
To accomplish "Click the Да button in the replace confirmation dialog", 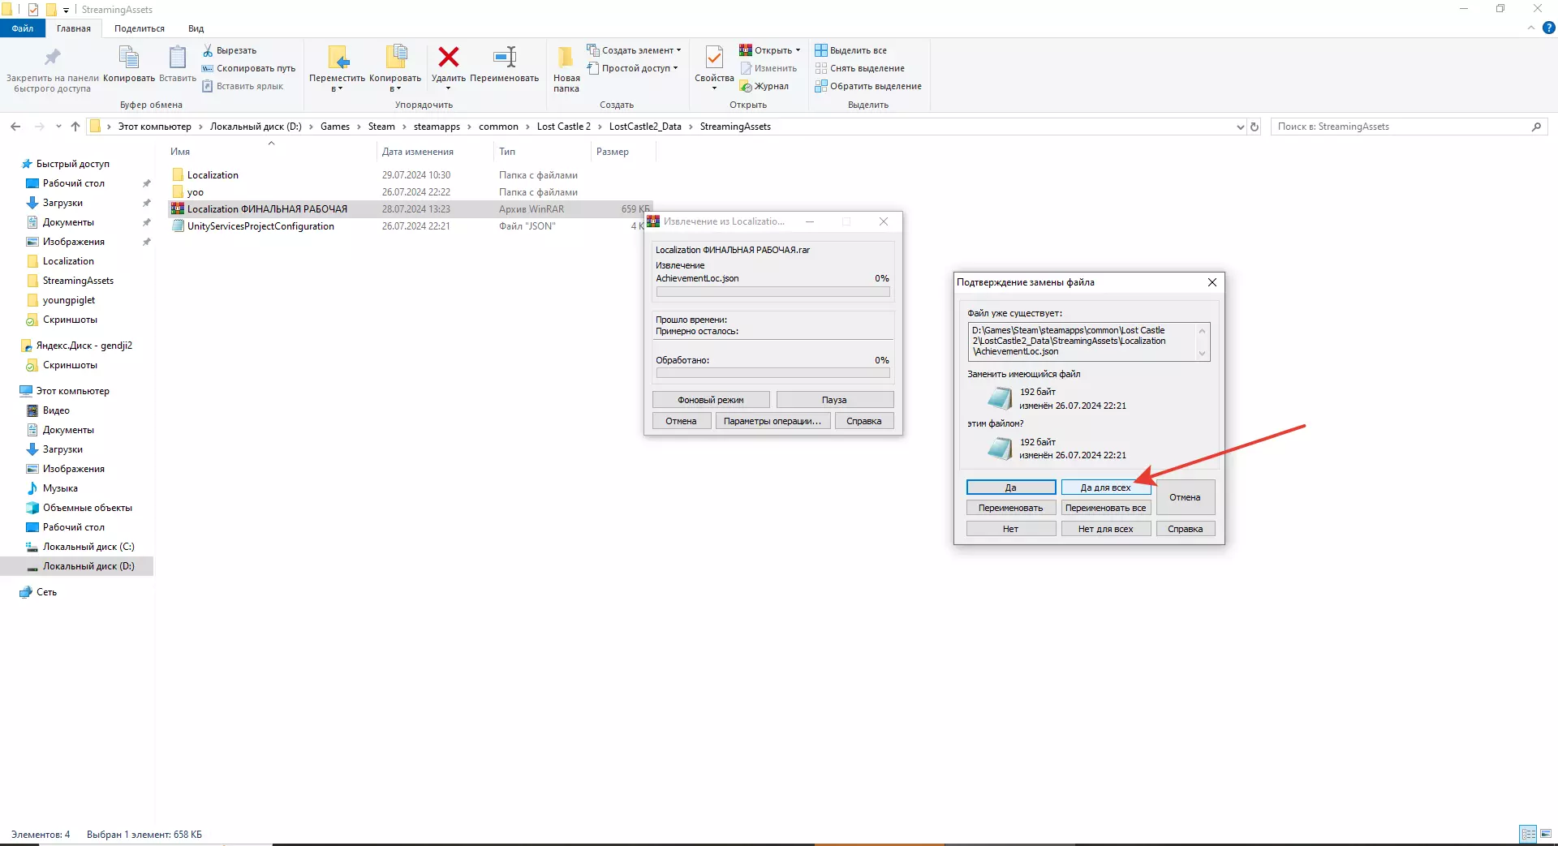I will (1011, 487).
